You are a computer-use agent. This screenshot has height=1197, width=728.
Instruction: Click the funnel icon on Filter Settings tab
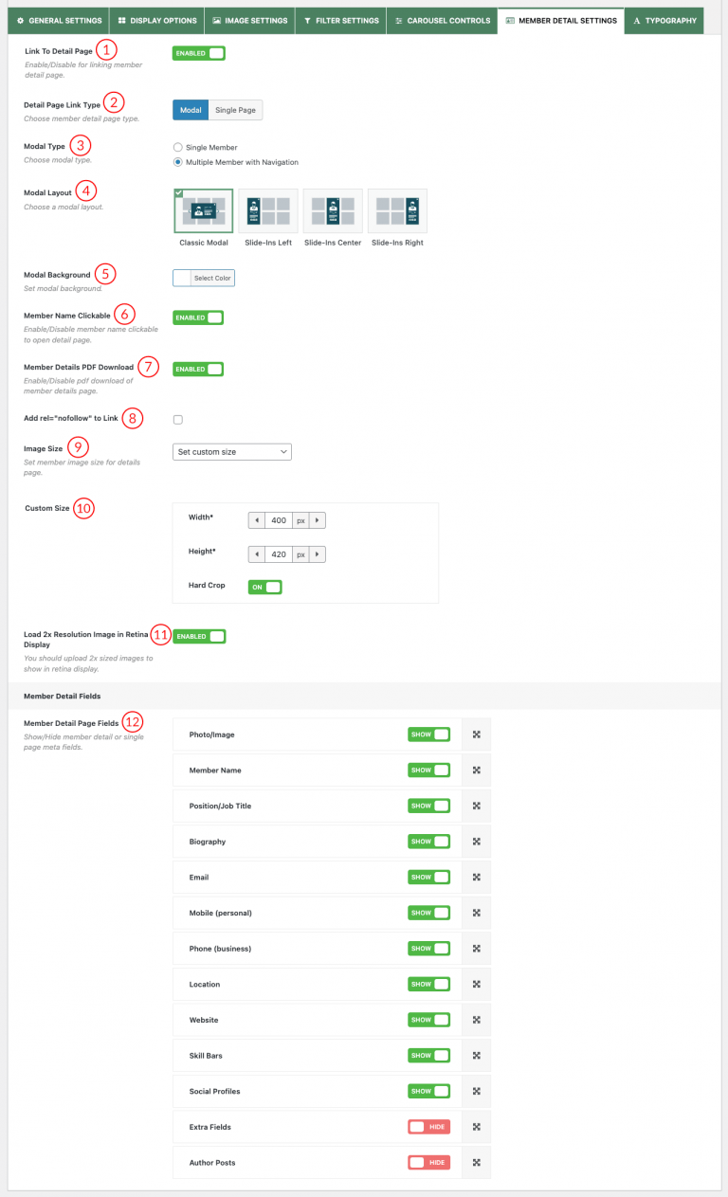point(308,20)
